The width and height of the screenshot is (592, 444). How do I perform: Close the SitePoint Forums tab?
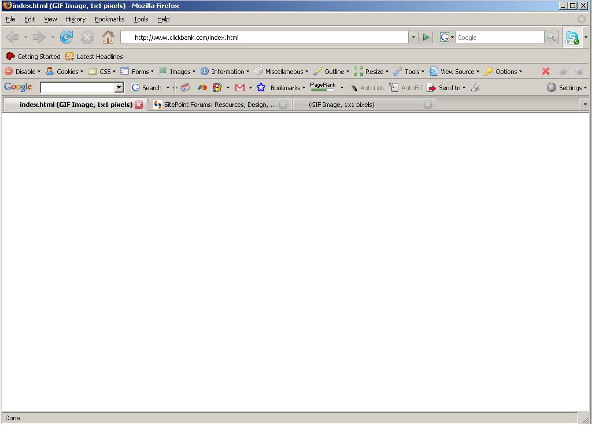[283, 105]
